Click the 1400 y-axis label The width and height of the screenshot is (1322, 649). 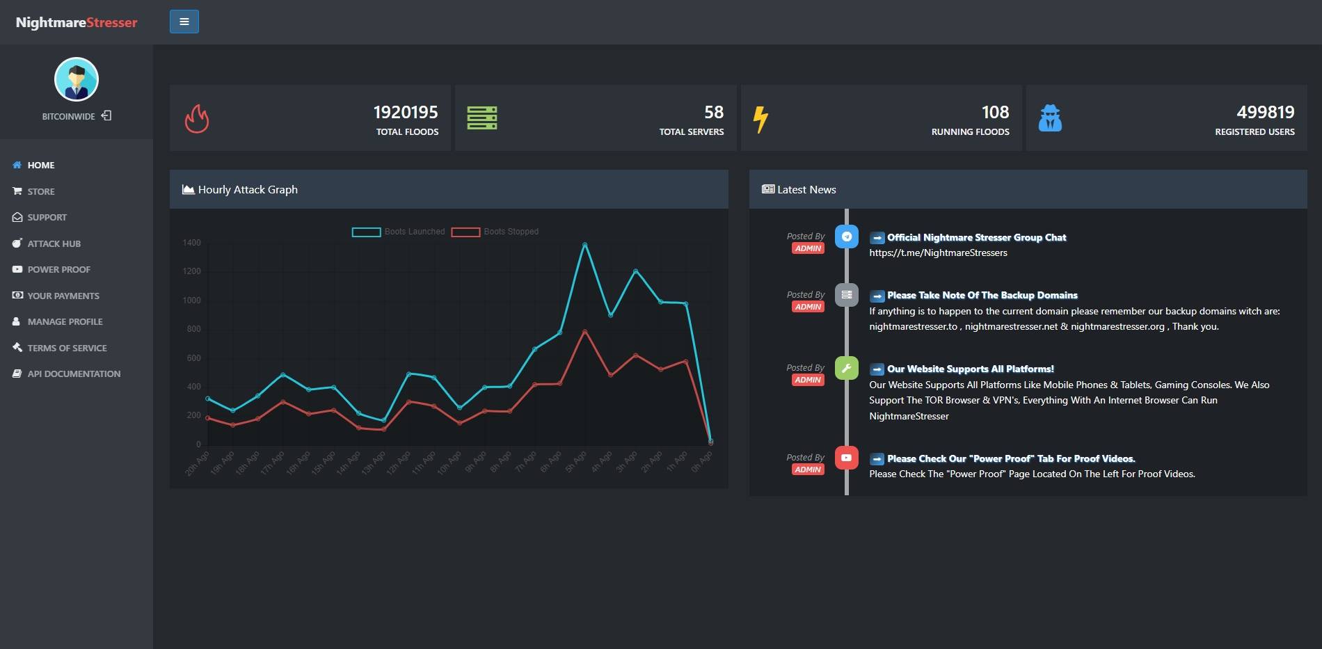click(191, 243)
